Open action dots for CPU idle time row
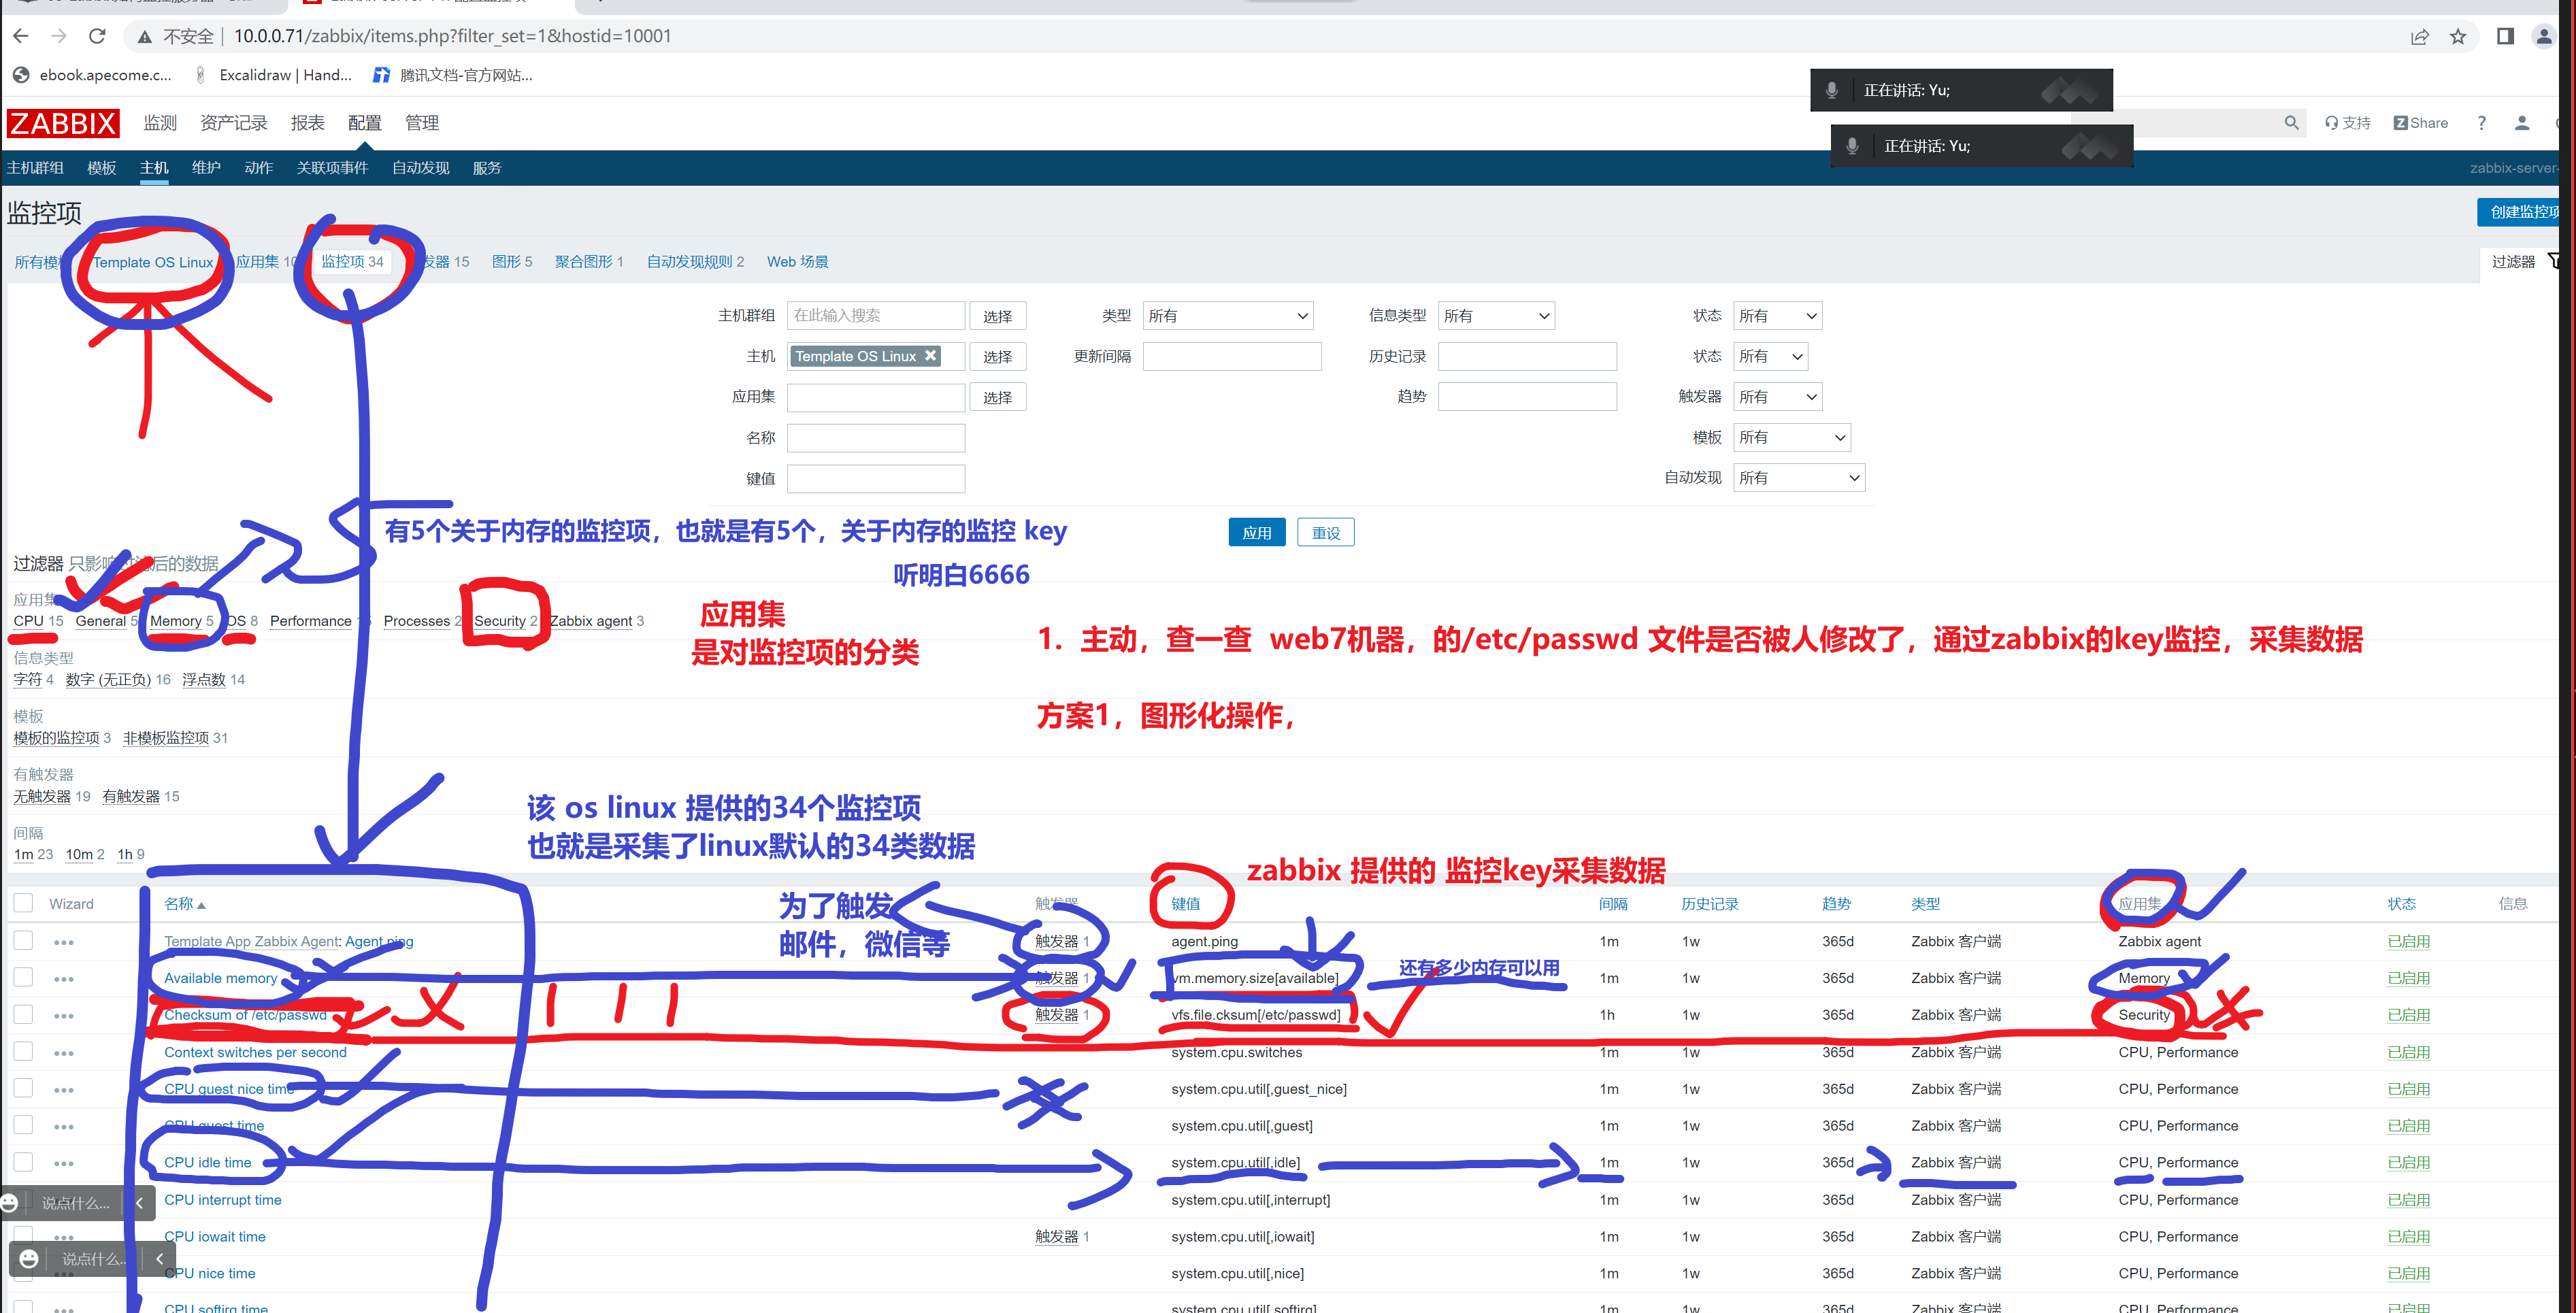 coord(64,1163)
